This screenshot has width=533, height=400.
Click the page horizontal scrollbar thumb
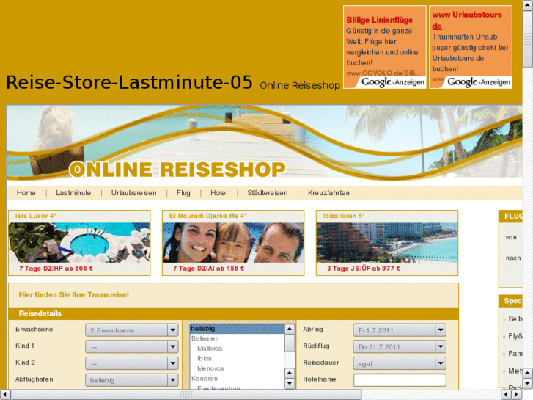(186, 395)
